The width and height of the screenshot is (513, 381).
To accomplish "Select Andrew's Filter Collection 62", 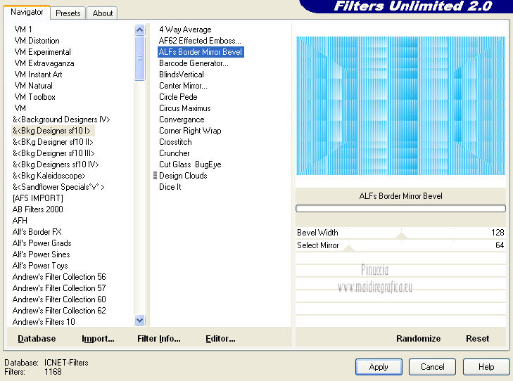I will click(x=59, y=311).
